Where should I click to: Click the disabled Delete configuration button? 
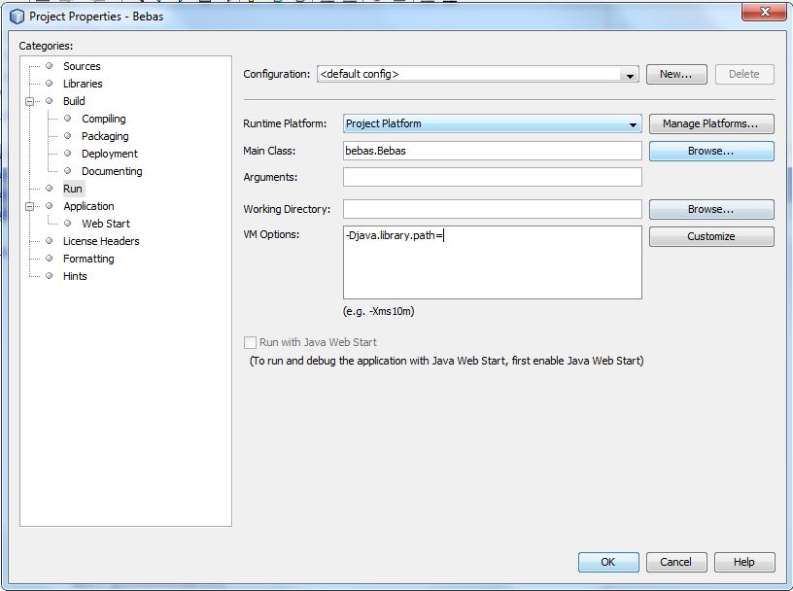tap(744, 74)
